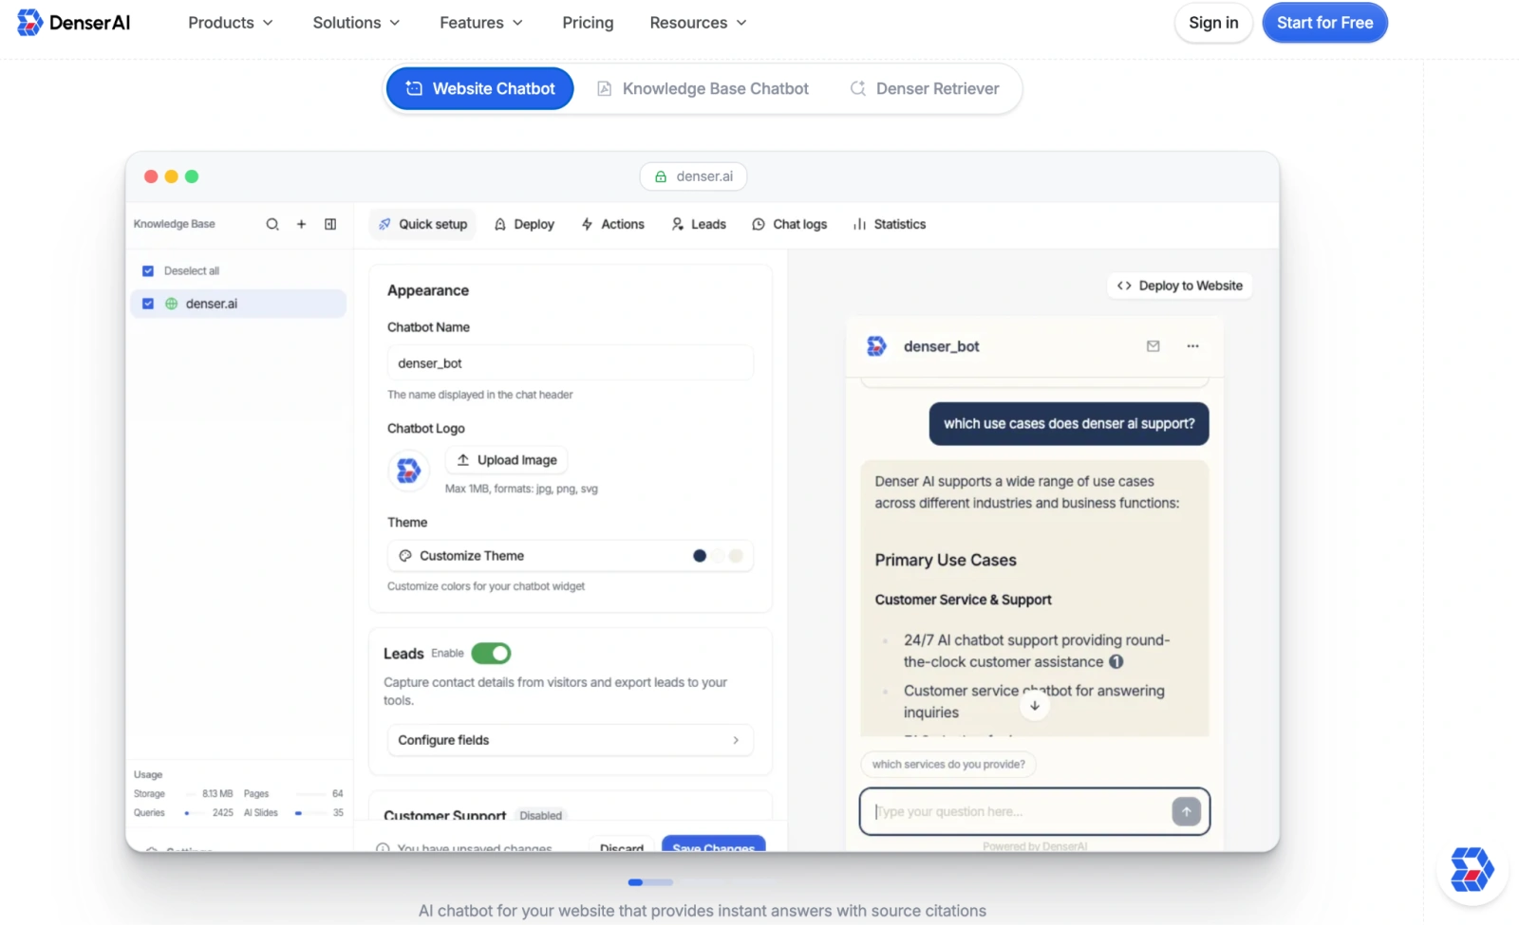Select the white theme color swatch

point(718,556)
